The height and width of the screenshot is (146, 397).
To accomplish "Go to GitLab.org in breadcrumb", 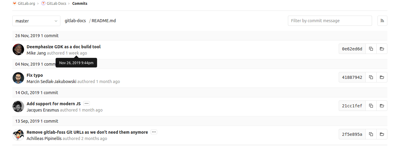I will coord(26,4).
